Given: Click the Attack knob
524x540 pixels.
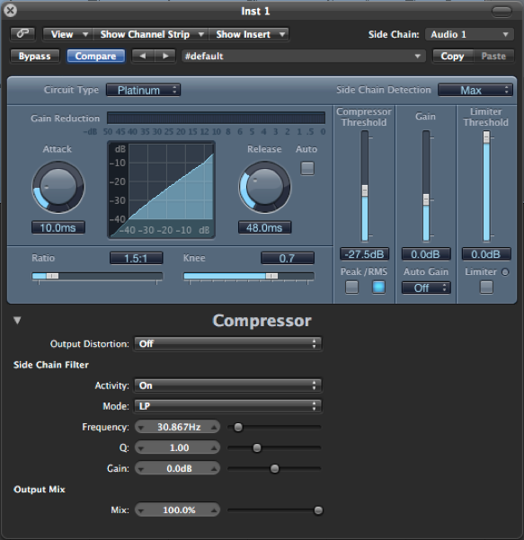Looking at the screenshot, I should point(58,188).
